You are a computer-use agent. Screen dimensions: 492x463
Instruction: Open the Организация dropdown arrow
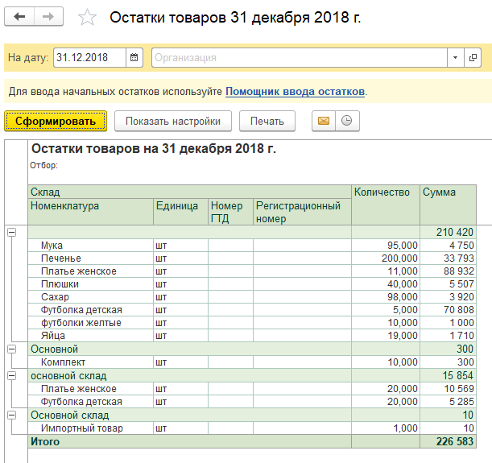click(455, 58)
